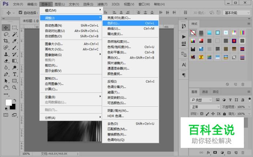Select the Type tool
Viewport: 253px width, 157px height.
click(15, 74)
